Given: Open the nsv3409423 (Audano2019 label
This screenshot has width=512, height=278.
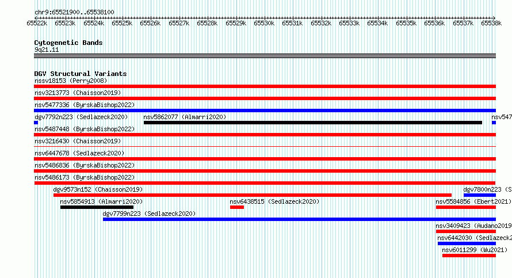Looking at the screenshot, I should 474,226.
